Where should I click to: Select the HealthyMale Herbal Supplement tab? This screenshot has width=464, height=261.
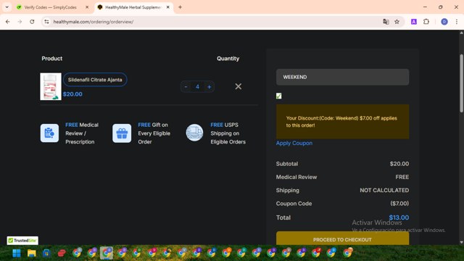[133, 7]
